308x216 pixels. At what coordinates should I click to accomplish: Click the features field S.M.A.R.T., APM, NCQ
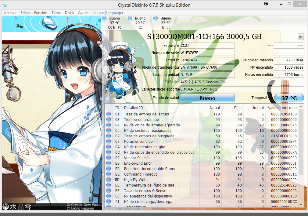click(242, 89)
